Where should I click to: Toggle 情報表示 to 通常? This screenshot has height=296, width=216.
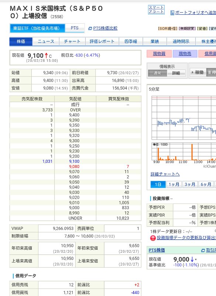tap(157, 73)
